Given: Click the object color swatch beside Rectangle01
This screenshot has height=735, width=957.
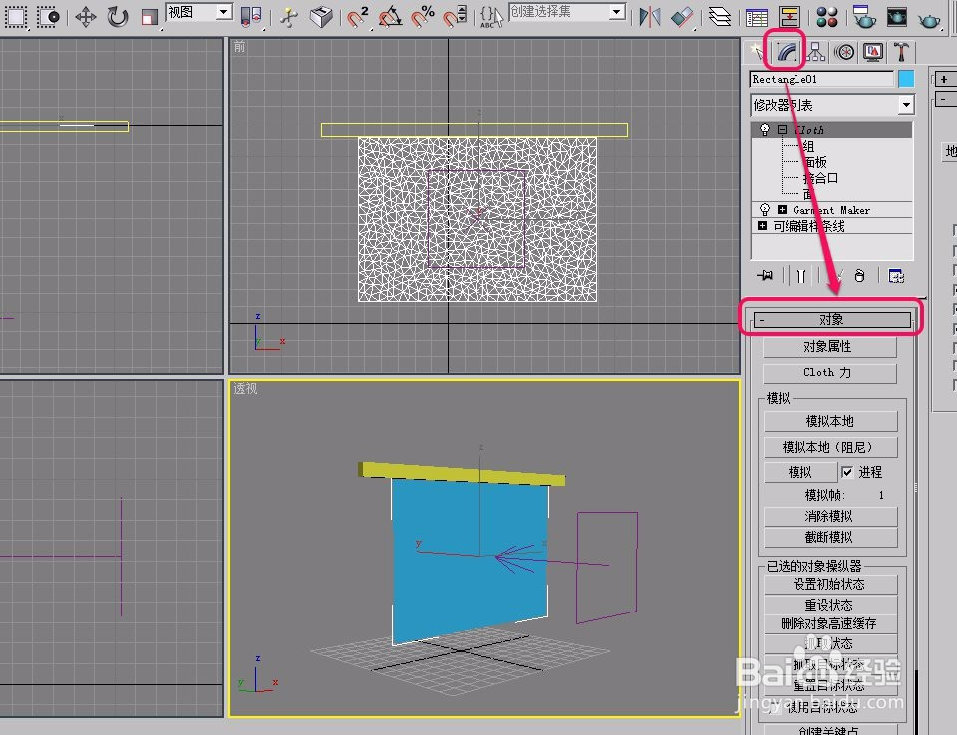Looking at the screenshot, I should (x=907, y=78).
